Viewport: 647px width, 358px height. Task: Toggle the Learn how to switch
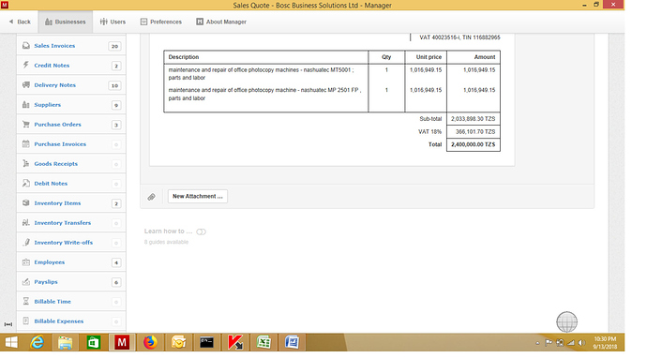click(x=201, y=231)
